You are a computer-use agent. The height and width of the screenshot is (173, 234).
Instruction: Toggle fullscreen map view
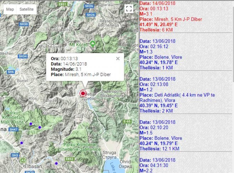pyautogui.click(x=128, y=9)
